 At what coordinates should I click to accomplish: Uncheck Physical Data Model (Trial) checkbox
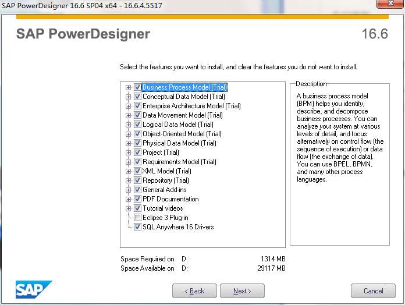point(137,143)
